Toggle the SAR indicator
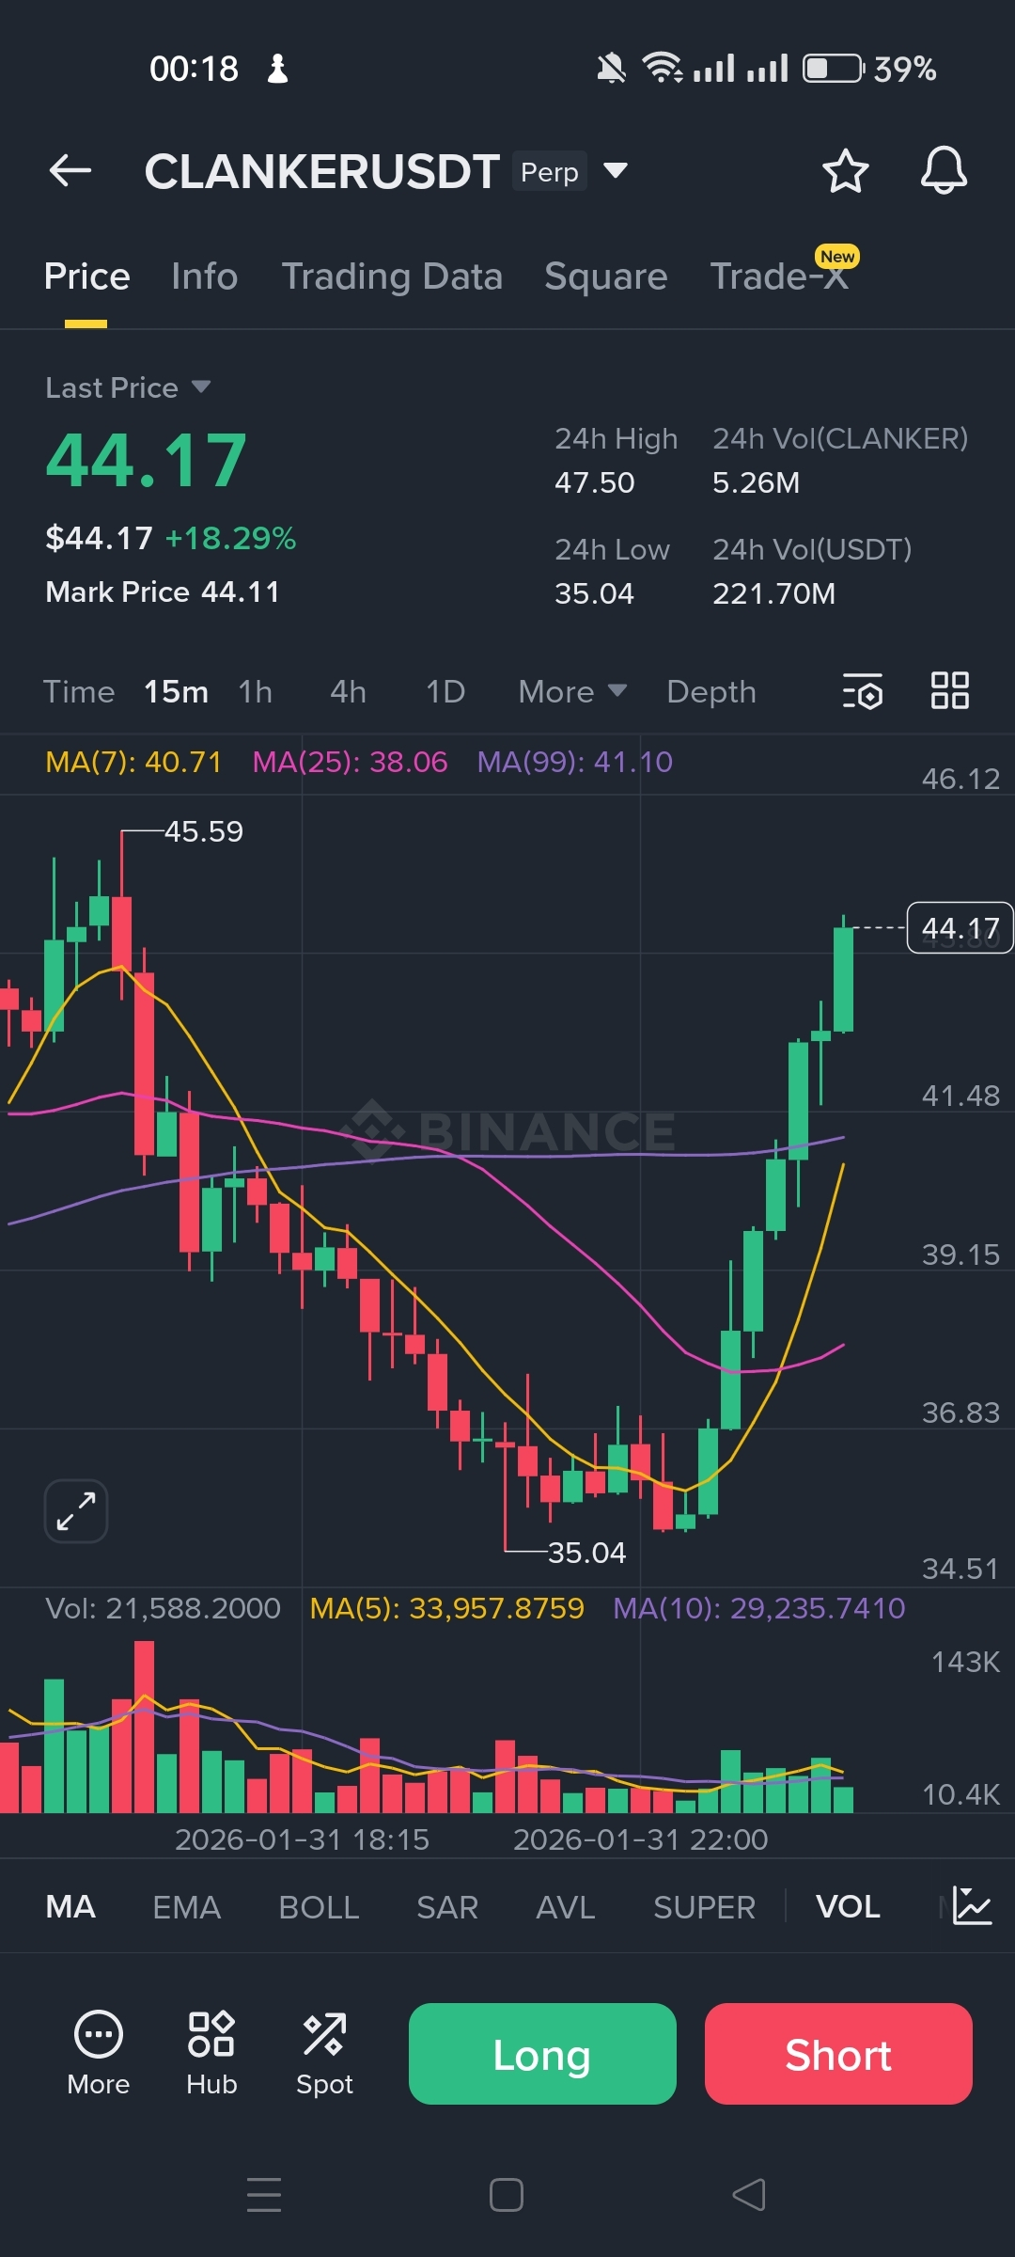This screenshot has height=2257, width=1015. tap(447, 1906)
